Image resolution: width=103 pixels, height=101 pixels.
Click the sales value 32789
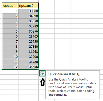pos(28,26)
